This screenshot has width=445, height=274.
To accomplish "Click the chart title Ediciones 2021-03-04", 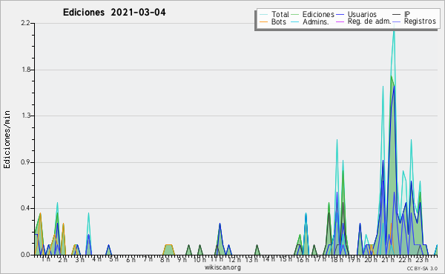I will [114, 13].
